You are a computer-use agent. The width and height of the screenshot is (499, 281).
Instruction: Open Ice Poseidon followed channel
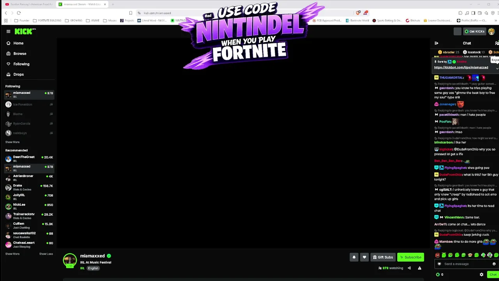pos(29,105)
